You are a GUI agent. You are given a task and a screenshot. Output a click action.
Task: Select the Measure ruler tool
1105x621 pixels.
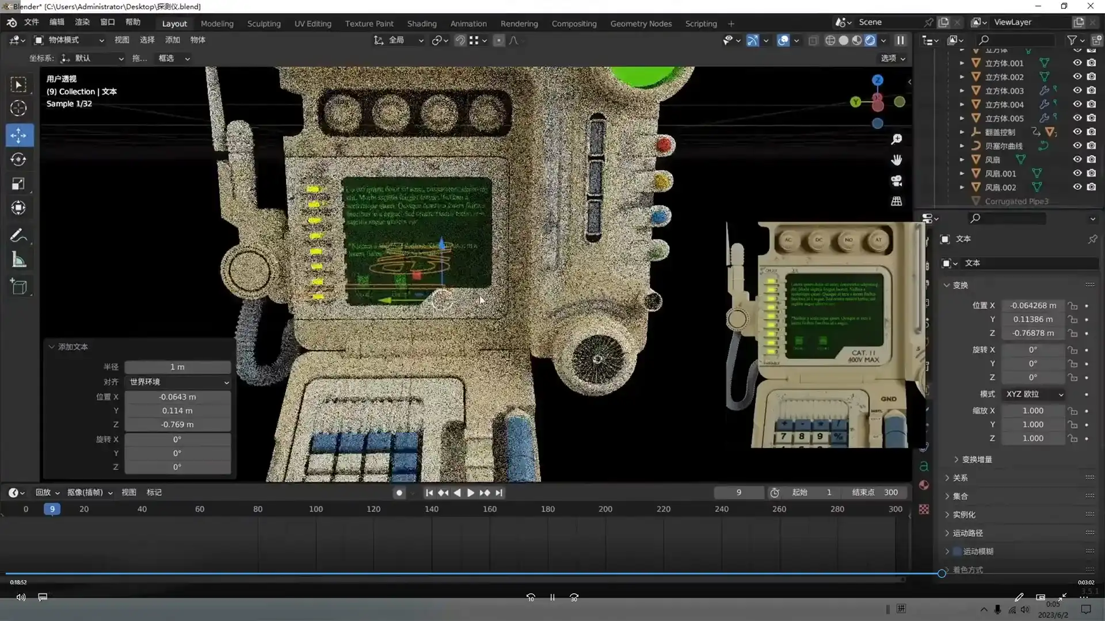click(19, 260)
